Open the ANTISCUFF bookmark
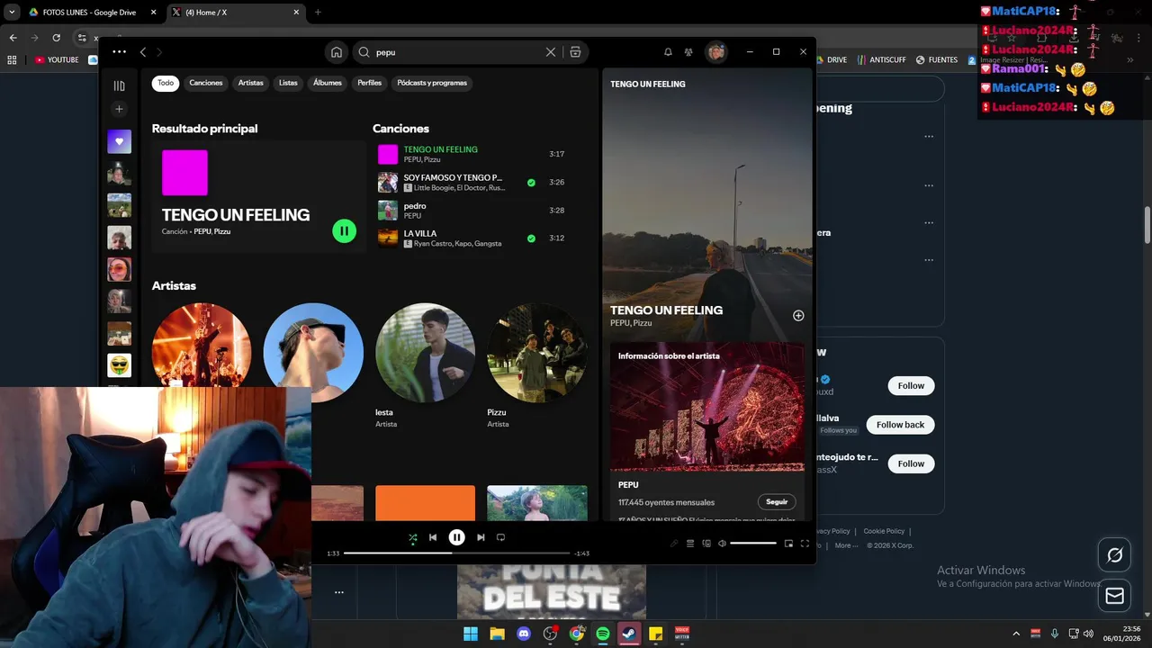The width and height of the screenshot is (1152, 648). (882, 60)
